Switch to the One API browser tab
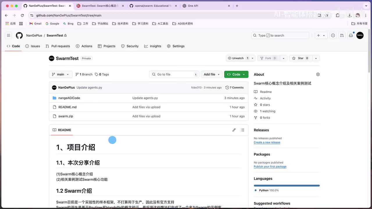The image size is (372, 209). pyautogui.click(x=206, y=6)
